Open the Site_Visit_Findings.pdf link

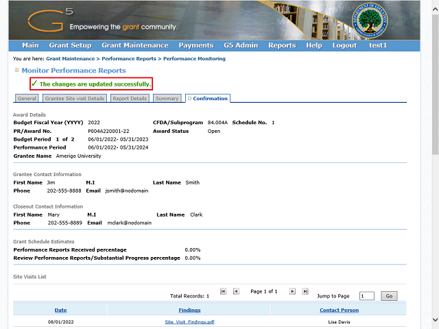[x=189, y=321]
